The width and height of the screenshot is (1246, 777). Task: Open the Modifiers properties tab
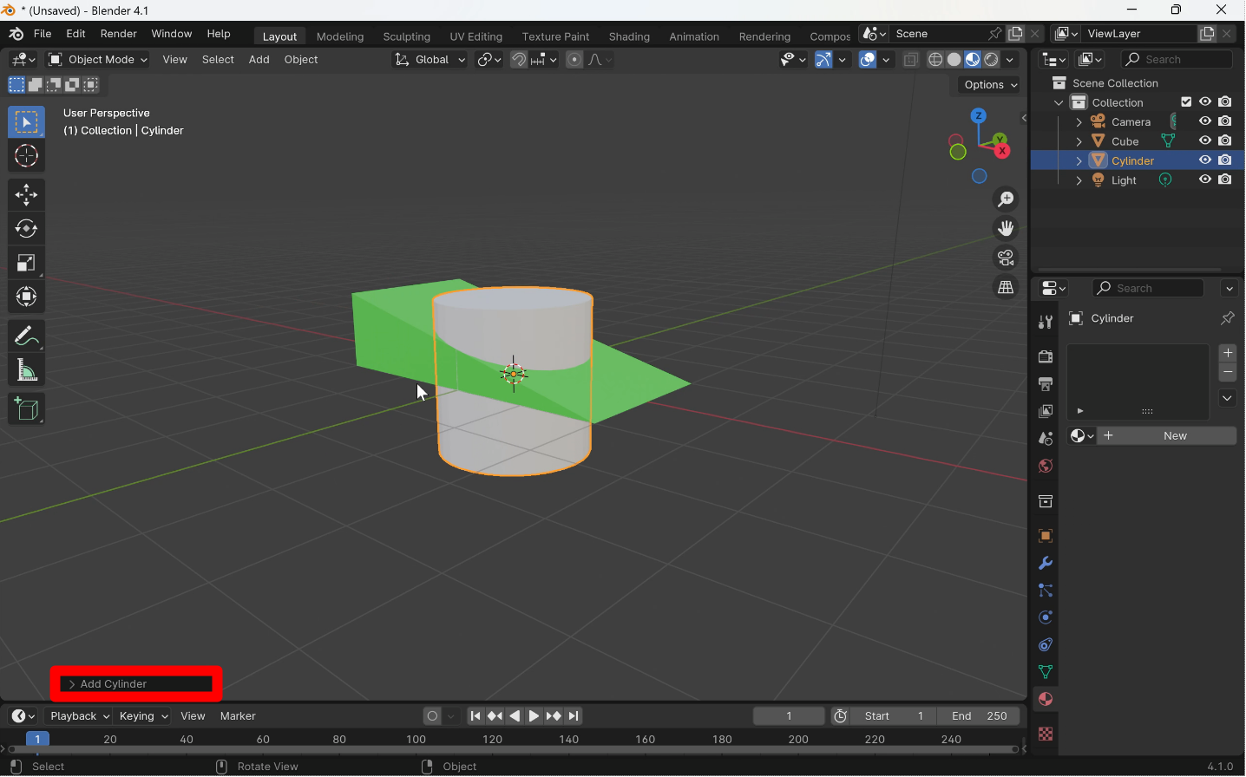pyautogui.click(x=1046, y=564)
